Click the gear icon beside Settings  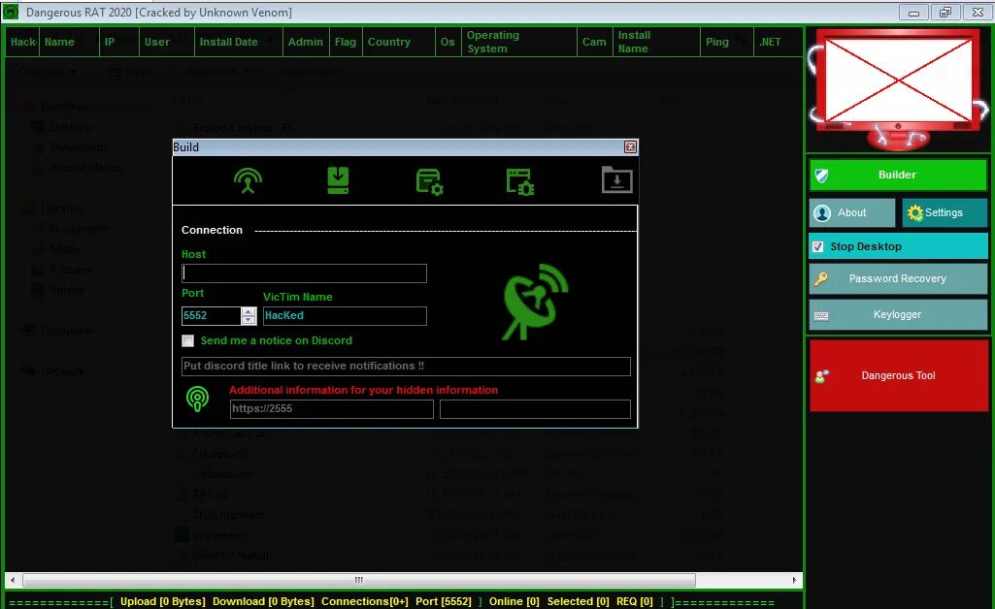pos(914,213)
